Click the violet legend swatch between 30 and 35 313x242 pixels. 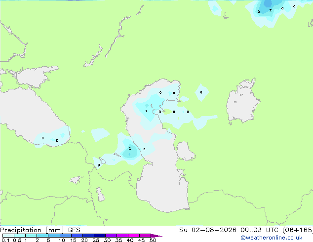111,236
